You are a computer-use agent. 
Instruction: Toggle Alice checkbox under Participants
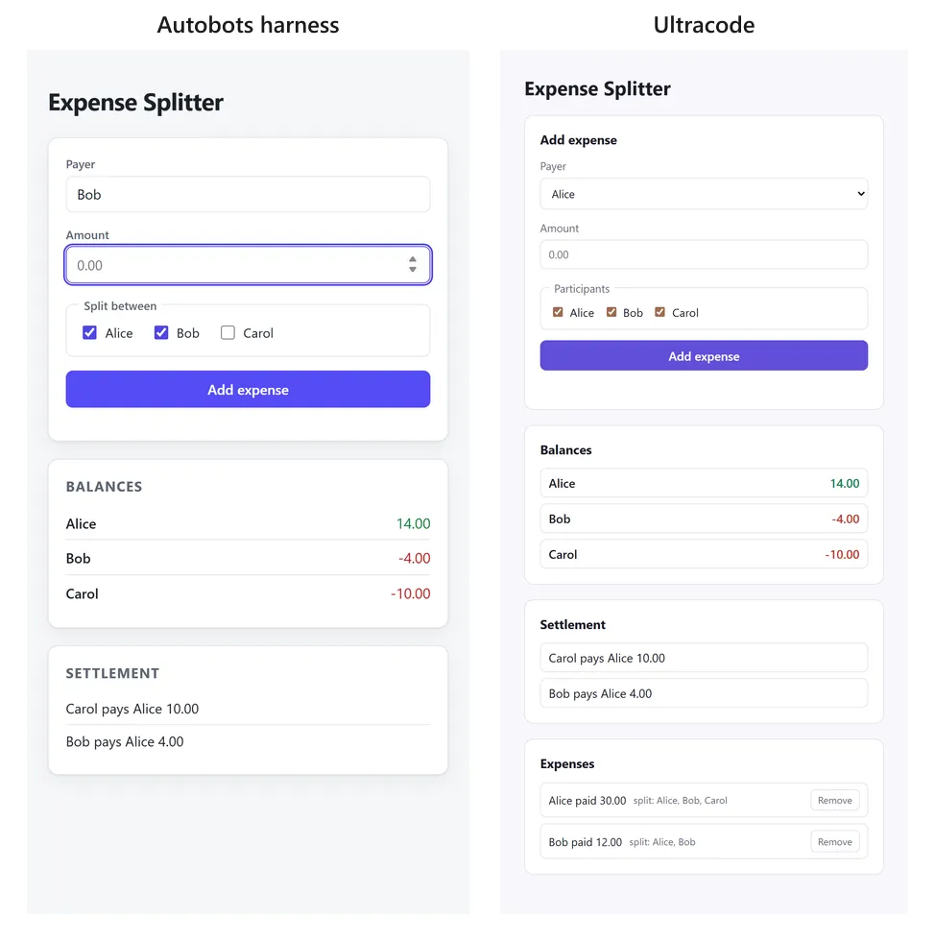tap(558, 312)
